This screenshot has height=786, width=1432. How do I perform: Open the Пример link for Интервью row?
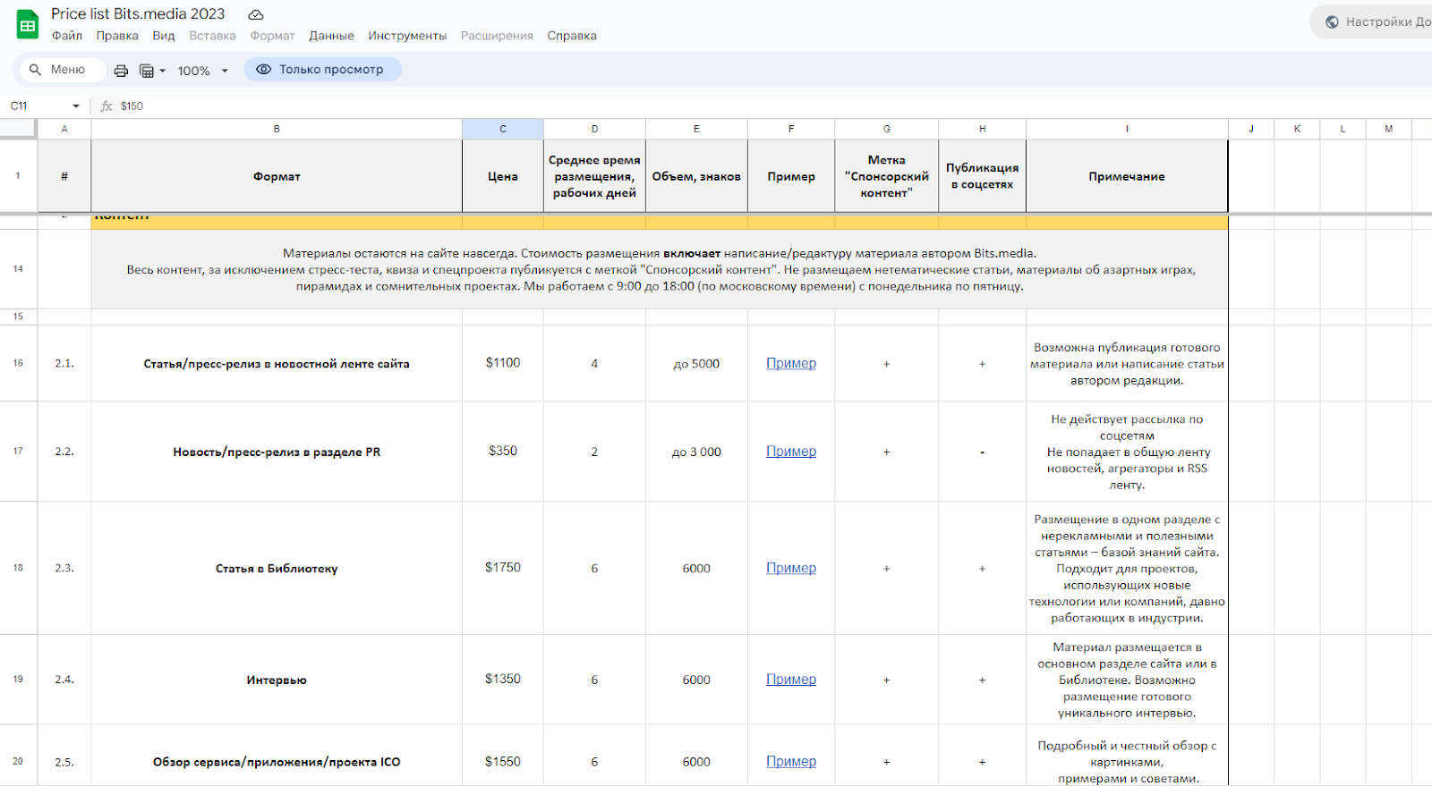pyautogui.click(x=791, y=680)
